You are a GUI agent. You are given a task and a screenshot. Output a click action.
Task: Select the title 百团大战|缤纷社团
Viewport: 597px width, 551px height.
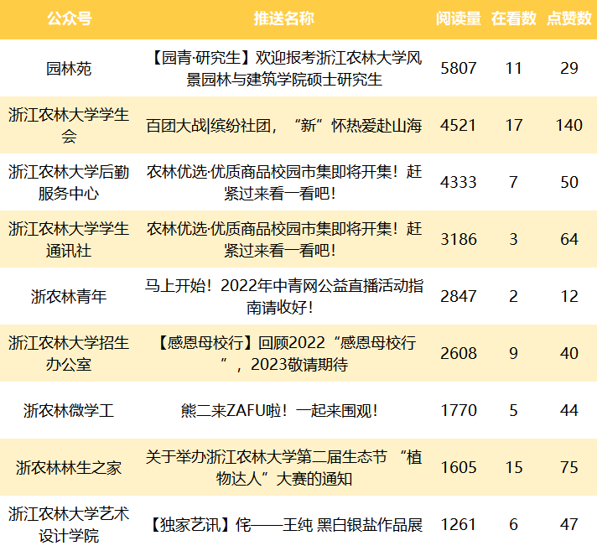pyautogui.click(x=284, y=126)
